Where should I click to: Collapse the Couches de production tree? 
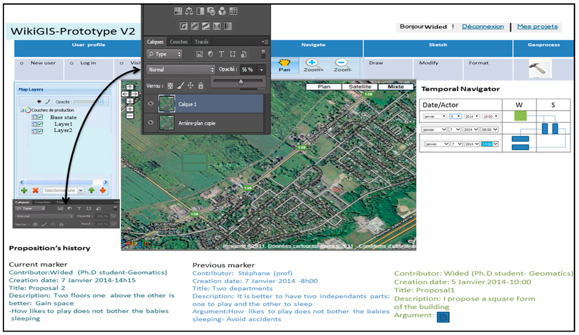click(x=21, y=110)
